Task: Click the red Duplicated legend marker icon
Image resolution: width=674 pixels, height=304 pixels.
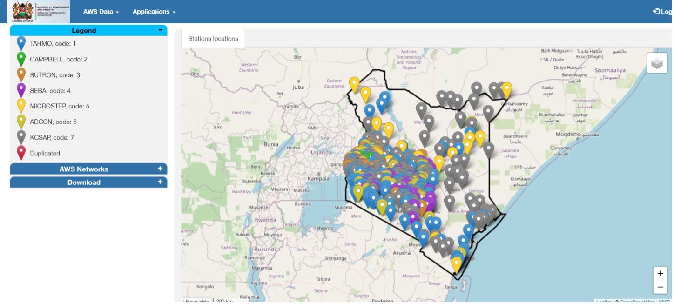Action: pyautogui.click(x=21, y=152)
